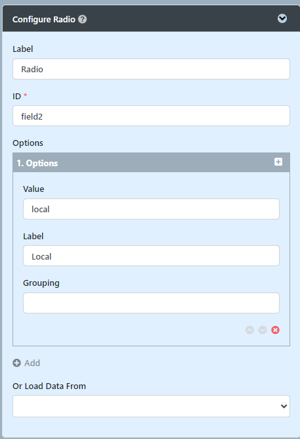Viewport: 300px width, 439px height.
Task: Collapse the Configure Radio panel chevron
Action: pyautogui.click(x=282, y=18)
